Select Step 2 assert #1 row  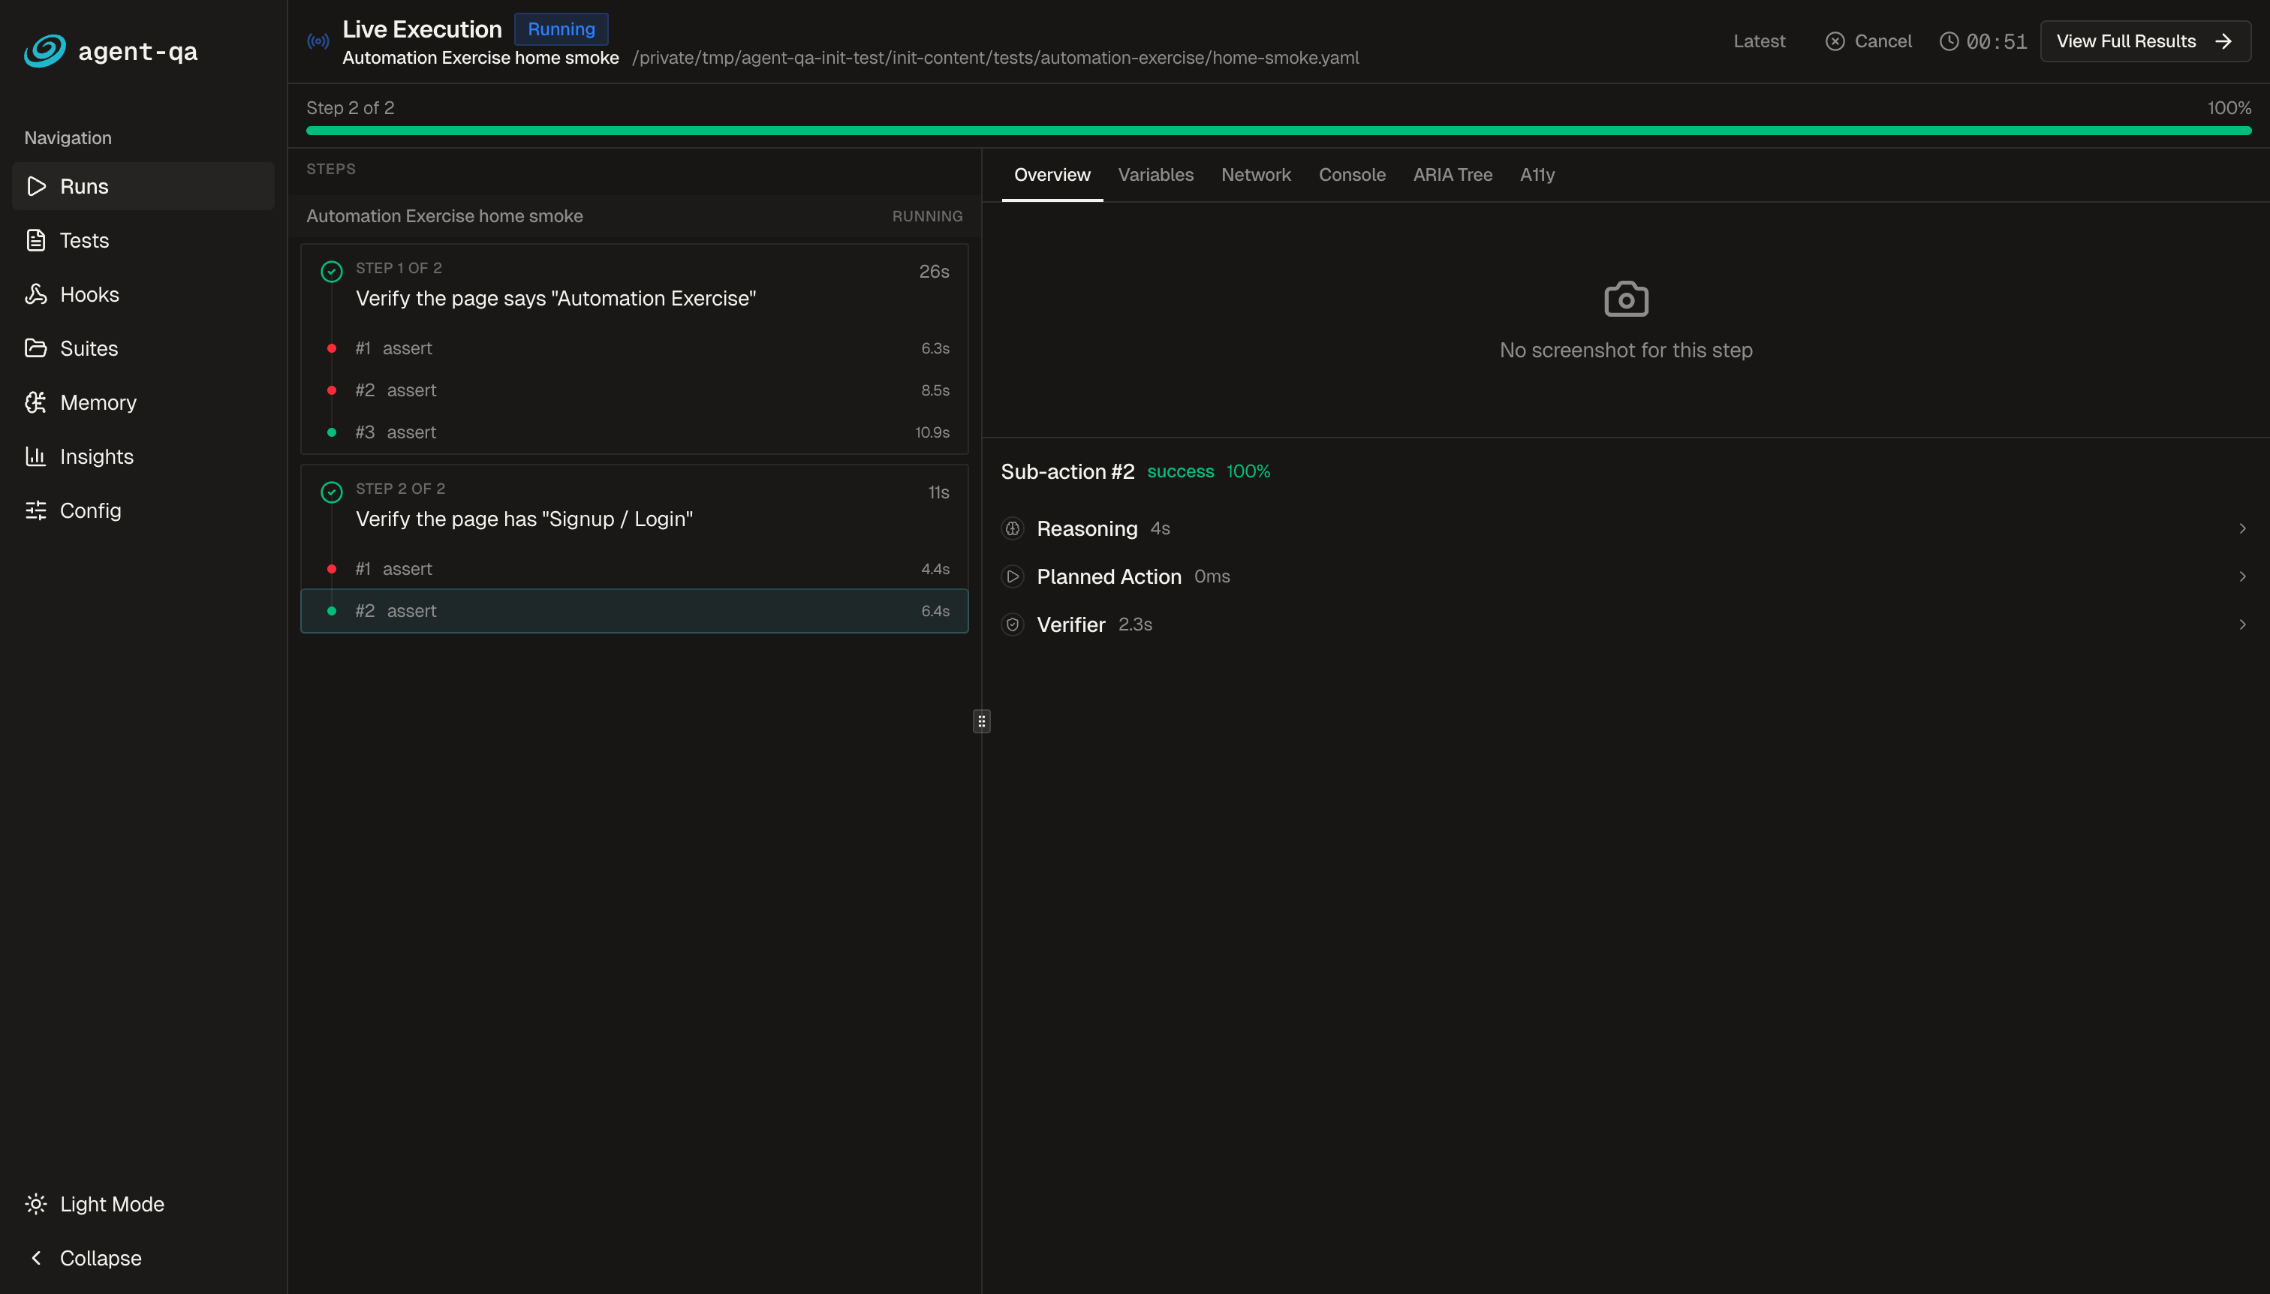pyautogui.click(x=634, y=569)
